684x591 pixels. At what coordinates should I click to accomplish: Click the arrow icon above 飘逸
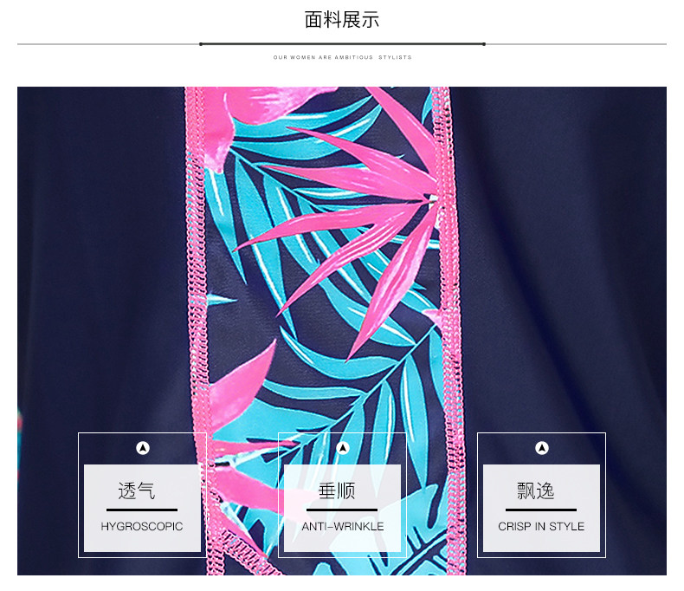point(542,448)
